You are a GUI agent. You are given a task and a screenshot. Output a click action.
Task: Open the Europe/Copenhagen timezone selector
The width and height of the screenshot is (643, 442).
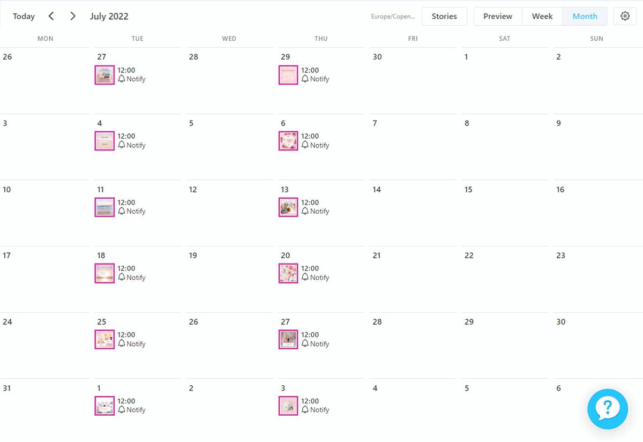(393, 17)
